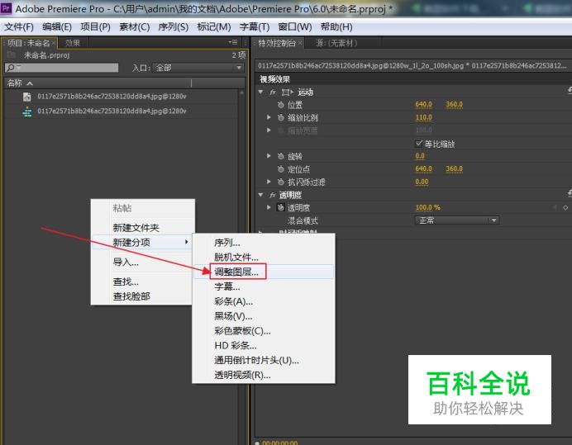The image size is (572, 445).
Task: Choose 透明视频(R)... in submenu
Action: tap(264, 375)
